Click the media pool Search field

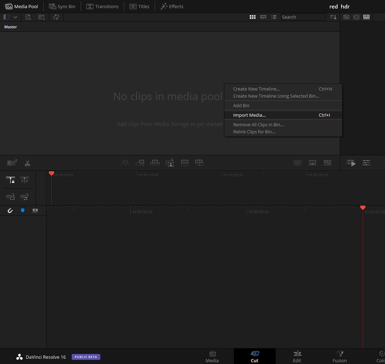303,17
